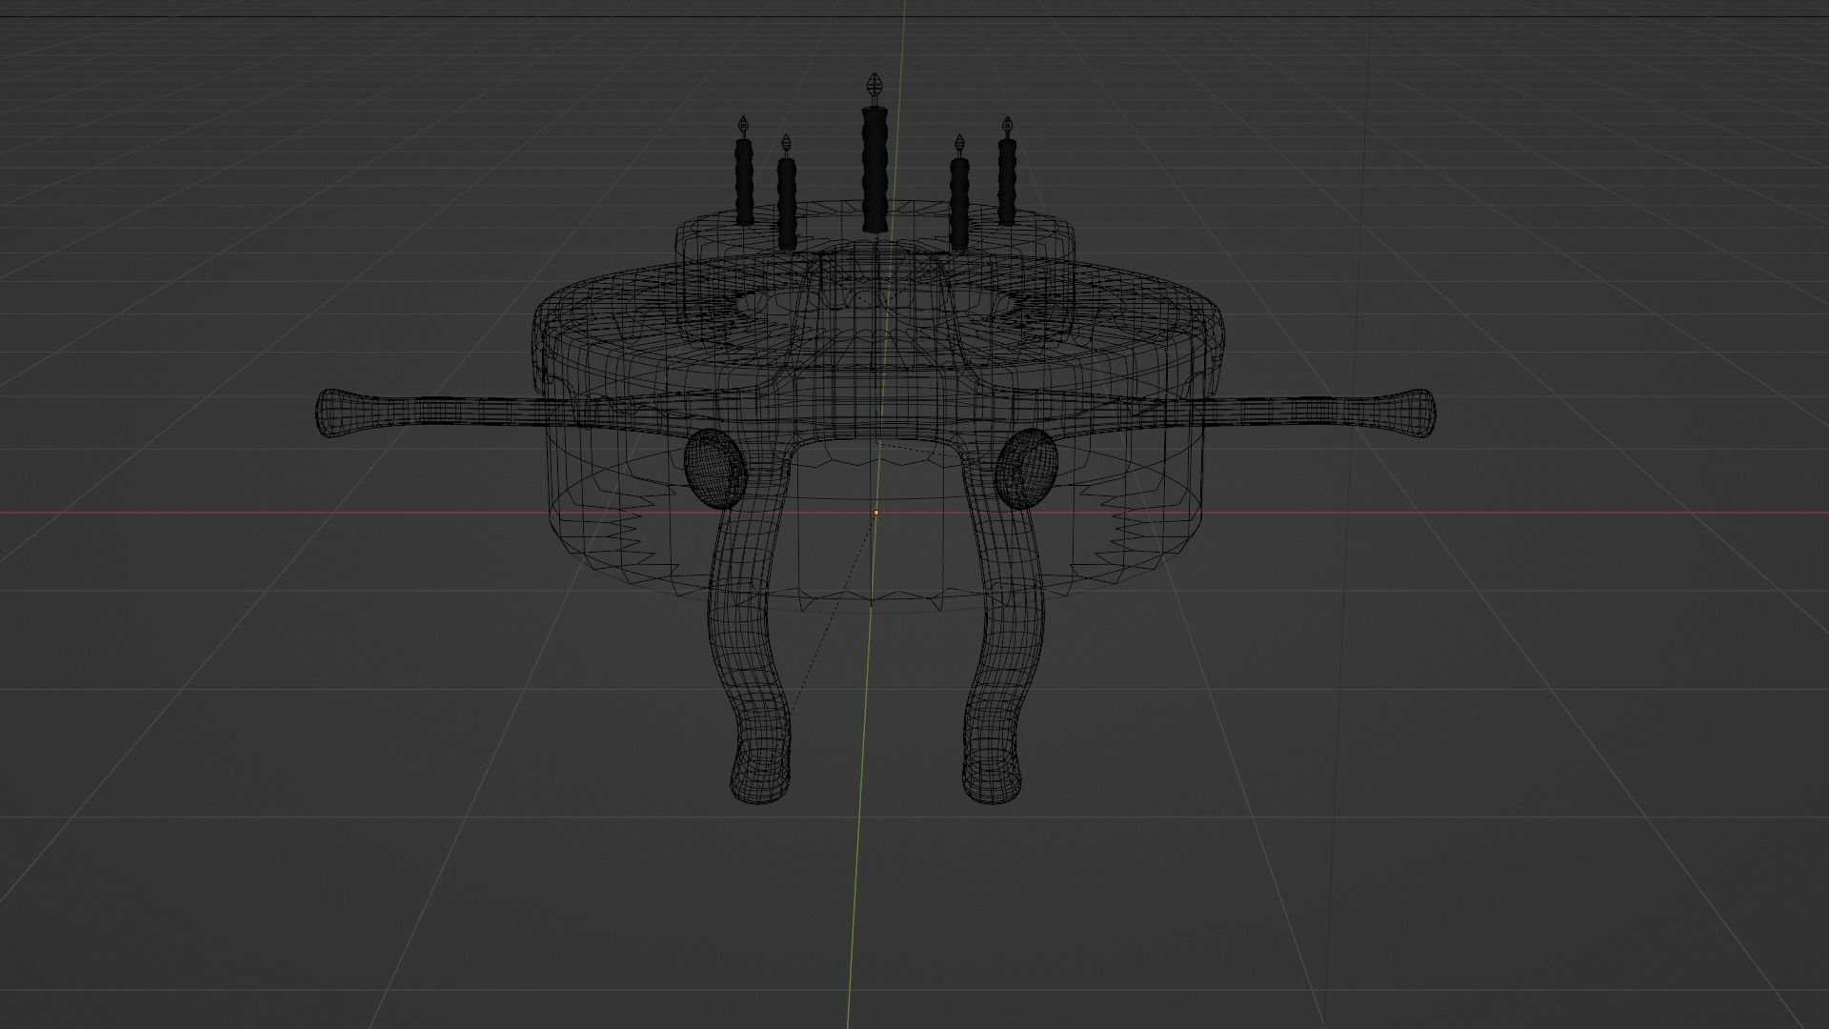Click the far-left candle body
This screenshot has width=1829, height=1029.
[744, 183]
